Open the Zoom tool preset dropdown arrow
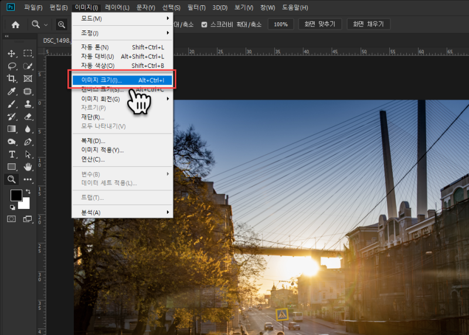The width and height of the screenshot is (469, 335). click(46, 25)
